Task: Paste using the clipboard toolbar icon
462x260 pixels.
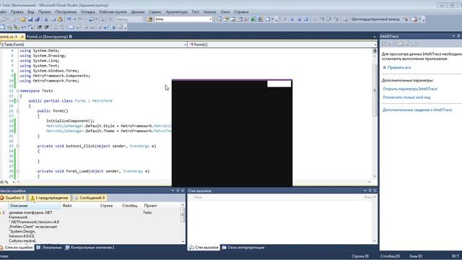Action: point(60,19)
